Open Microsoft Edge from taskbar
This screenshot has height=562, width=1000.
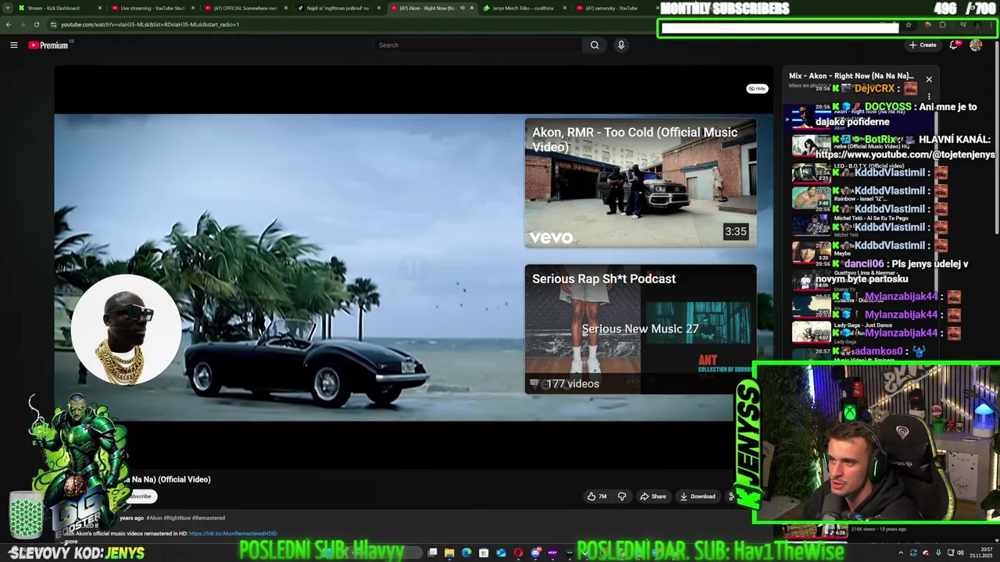466,553
